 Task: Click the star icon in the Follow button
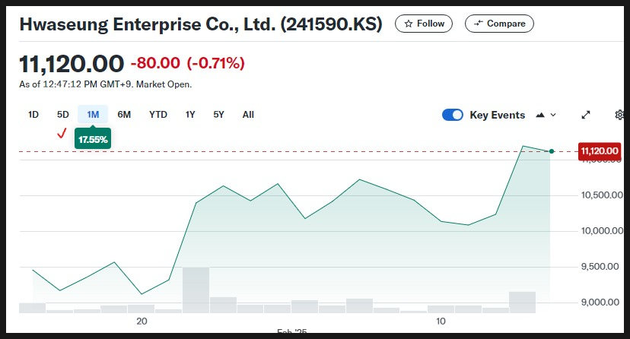pos(409,24)
